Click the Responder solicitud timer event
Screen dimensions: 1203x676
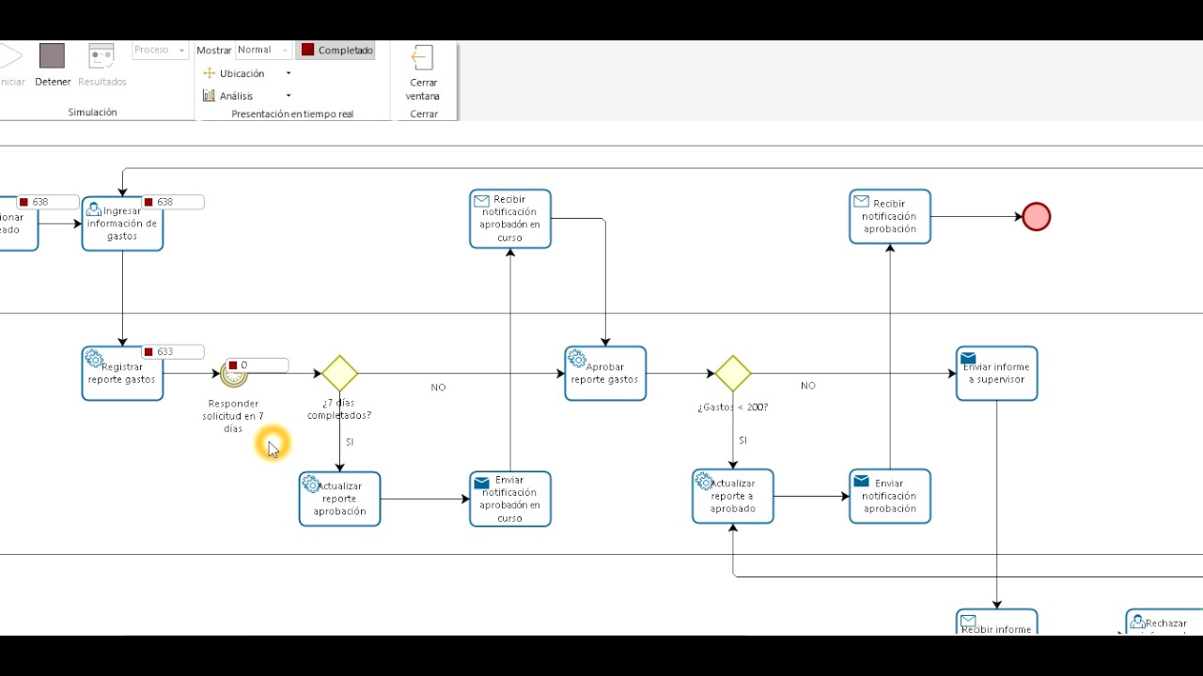pyautogui.click(x=233, y=375)
